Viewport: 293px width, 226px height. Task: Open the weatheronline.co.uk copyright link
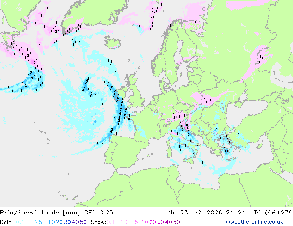[x=254, y=222]
